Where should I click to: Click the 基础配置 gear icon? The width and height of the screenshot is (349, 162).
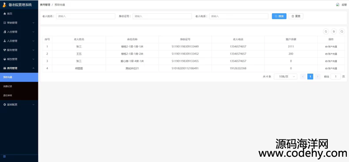[5, 105]
